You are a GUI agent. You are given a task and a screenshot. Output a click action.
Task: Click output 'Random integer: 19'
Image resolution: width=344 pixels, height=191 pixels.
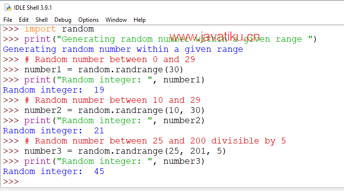(x=53, y=90)
